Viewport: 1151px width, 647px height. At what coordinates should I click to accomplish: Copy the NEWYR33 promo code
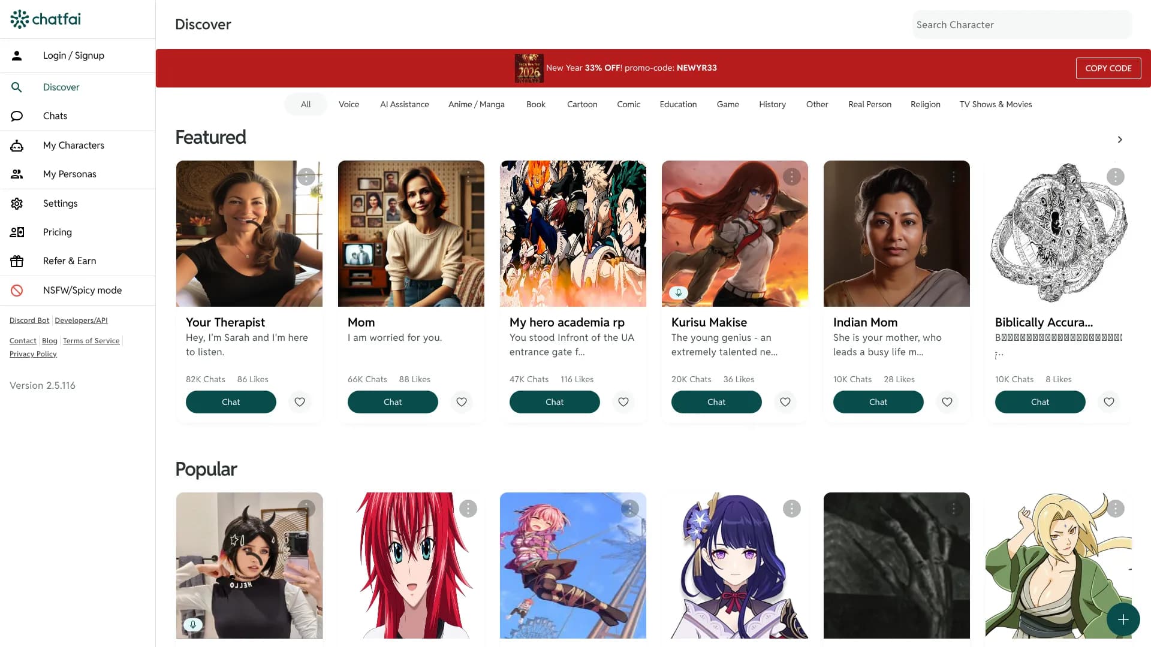click(x=1108, y=68)
